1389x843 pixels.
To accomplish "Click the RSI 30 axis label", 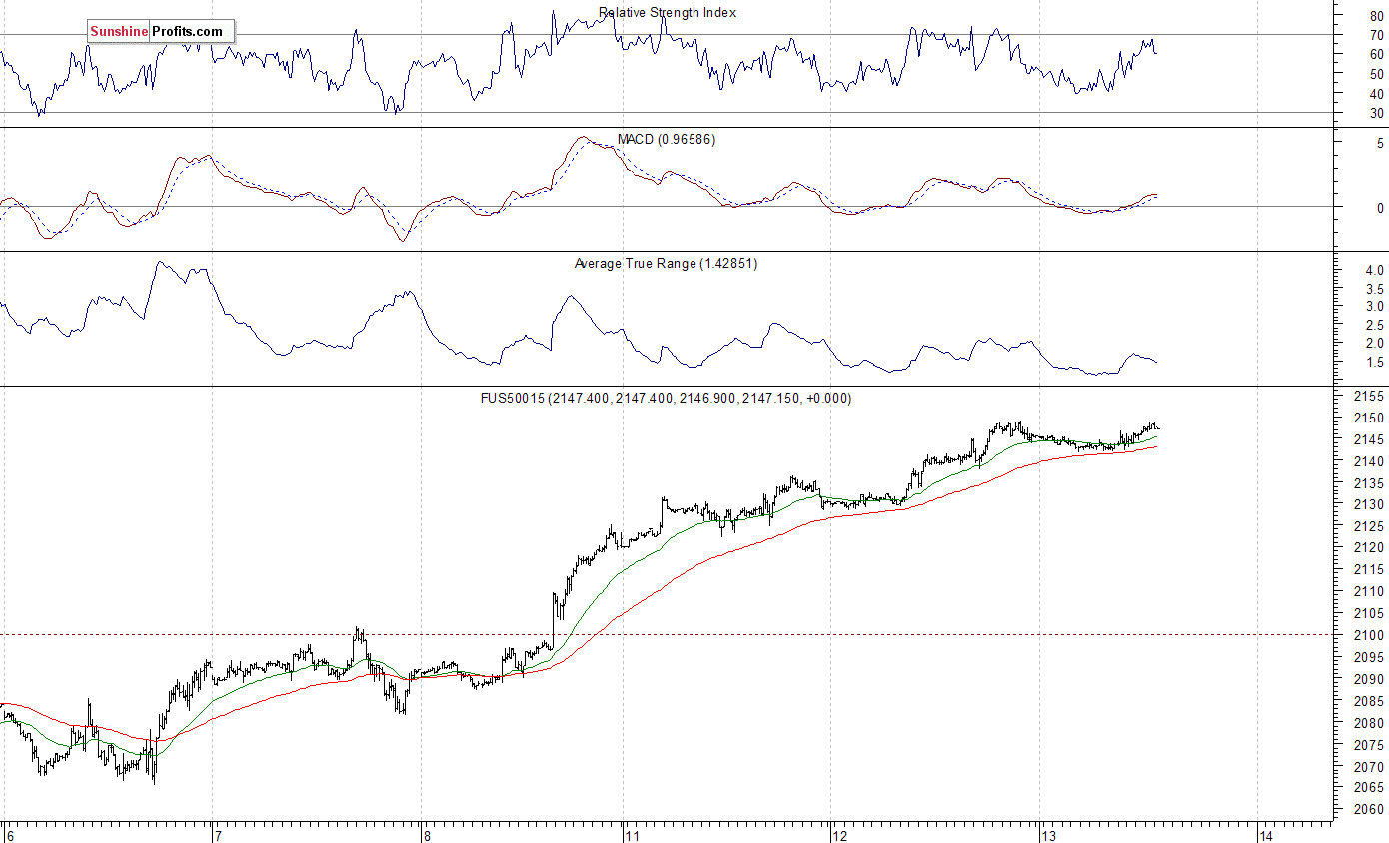I will click(1377, 113).
